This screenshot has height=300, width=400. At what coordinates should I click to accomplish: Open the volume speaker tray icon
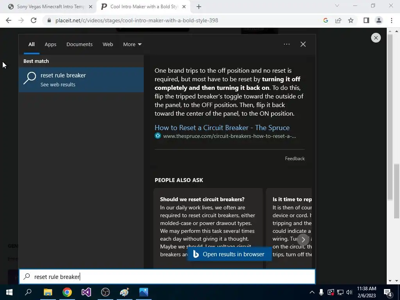click(x=350, y=292)
